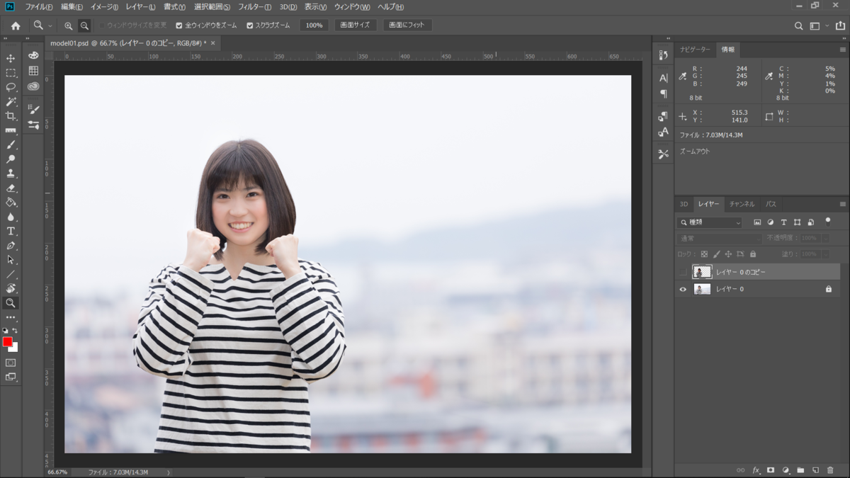Enable the スクラバーズーム checkbox
The height and width of the screenshot is (478, 850).
(x=249, y=25)
